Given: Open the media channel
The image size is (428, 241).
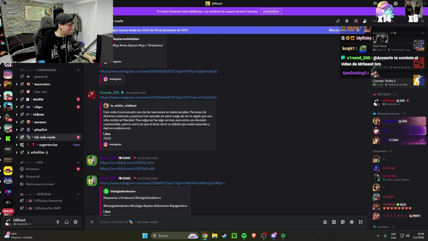Looking at the screenshot, I should (x=49, y=99).
